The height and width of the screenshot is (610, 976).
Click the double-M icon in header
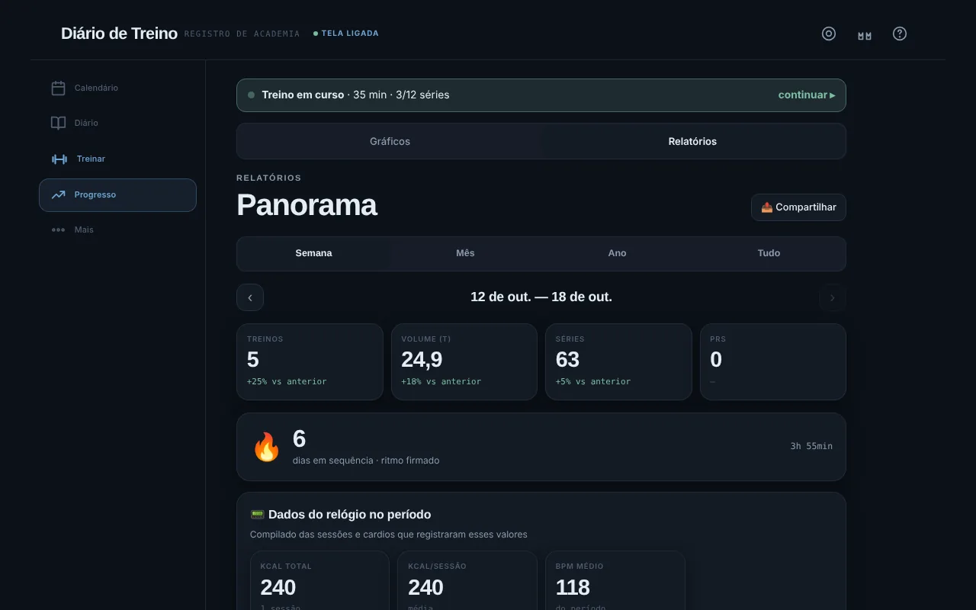[x=864, y=35]
